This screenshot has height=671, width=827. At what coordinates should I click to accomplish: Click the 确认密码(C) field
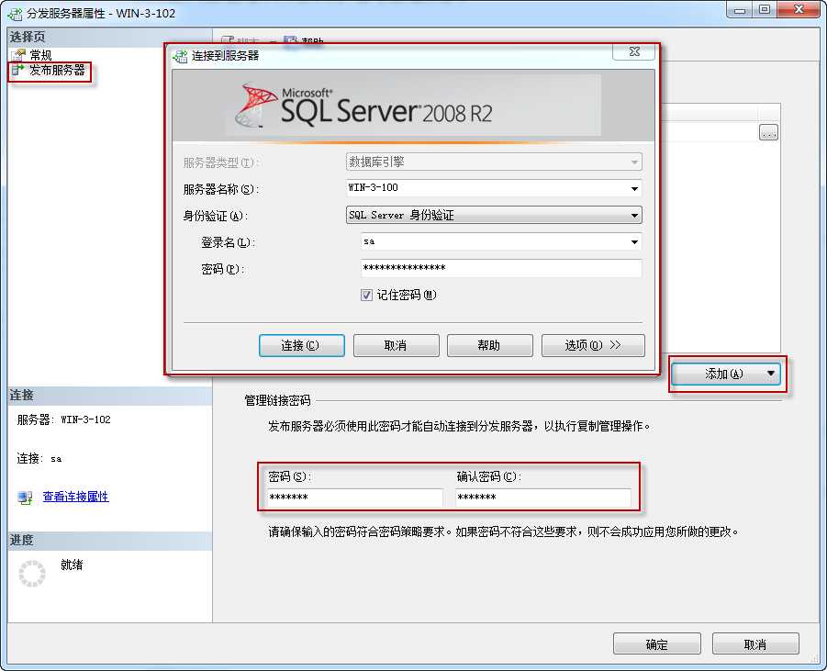point(543,498)
